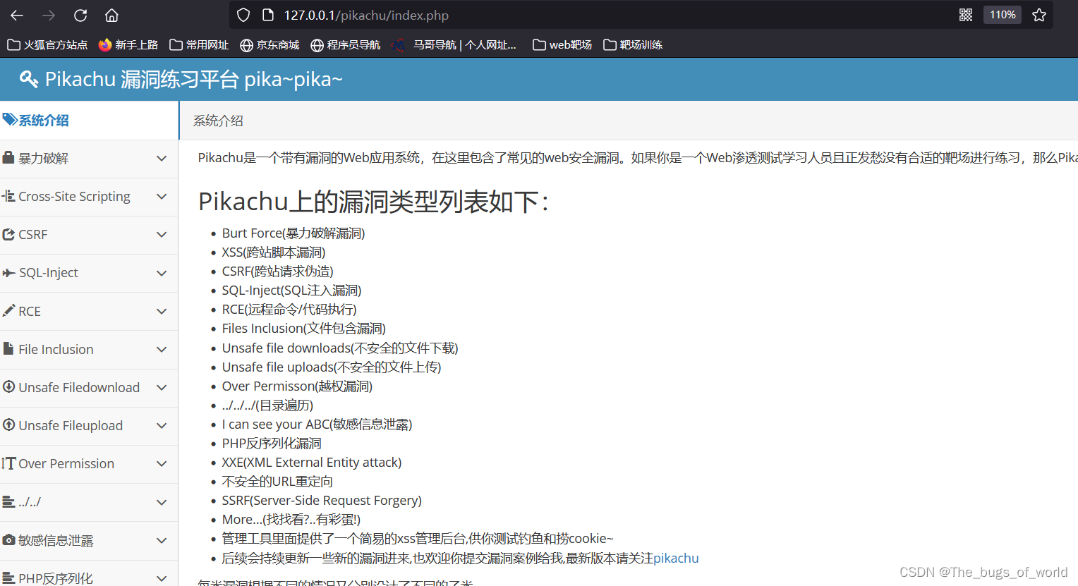The width and height of the screenshot is (1078, 586).
Task: Reload the page with the refresh icon
Action: [x=80, y=15]
